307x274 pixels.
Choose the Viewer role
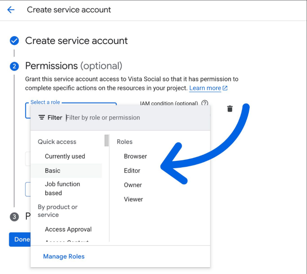click(133, 200)
